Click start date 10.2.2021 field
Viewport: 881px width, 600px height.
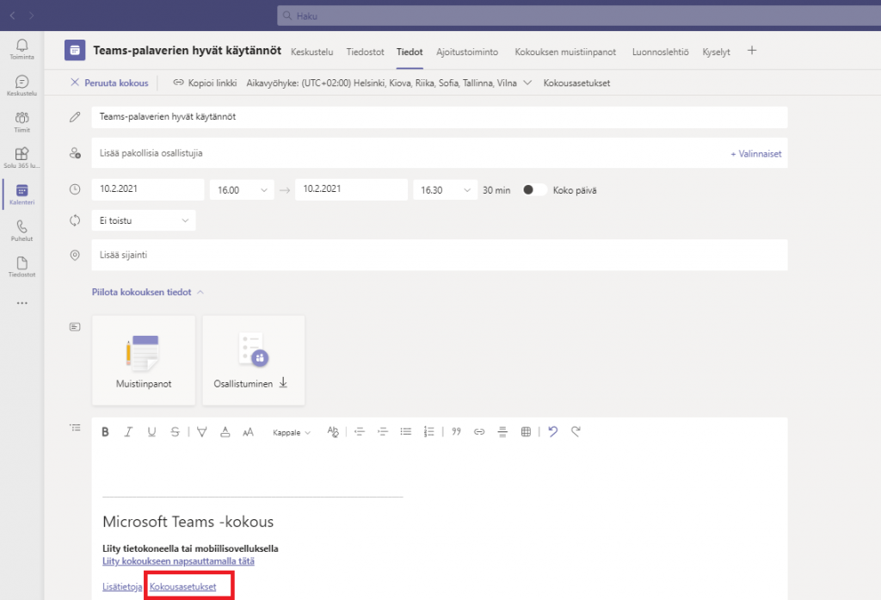point(148,189)
